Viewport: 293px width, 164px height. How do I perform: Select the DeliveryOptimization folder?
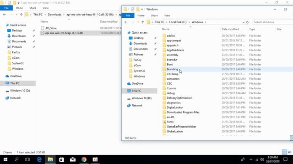179,98
